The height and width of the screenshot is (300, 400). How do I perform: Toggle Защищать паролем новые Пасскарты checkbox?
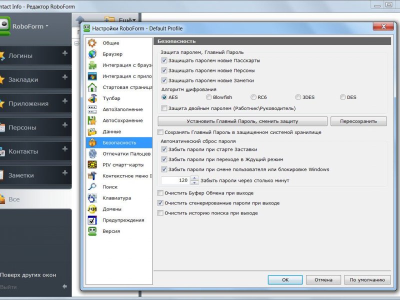(x=164, y=60)
